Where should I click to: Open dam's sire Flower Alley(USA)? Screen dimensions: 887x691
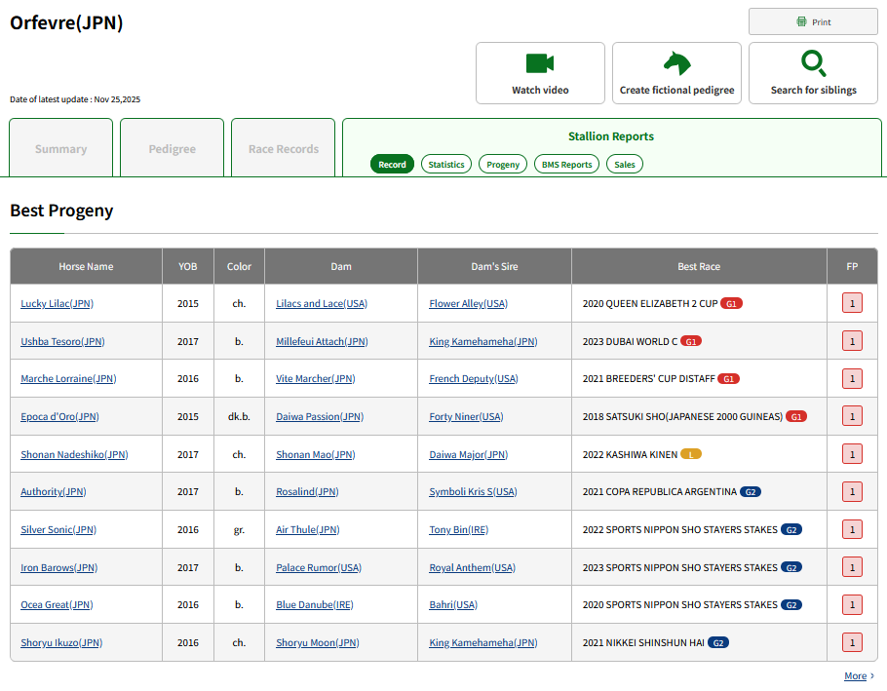point(469,304)
